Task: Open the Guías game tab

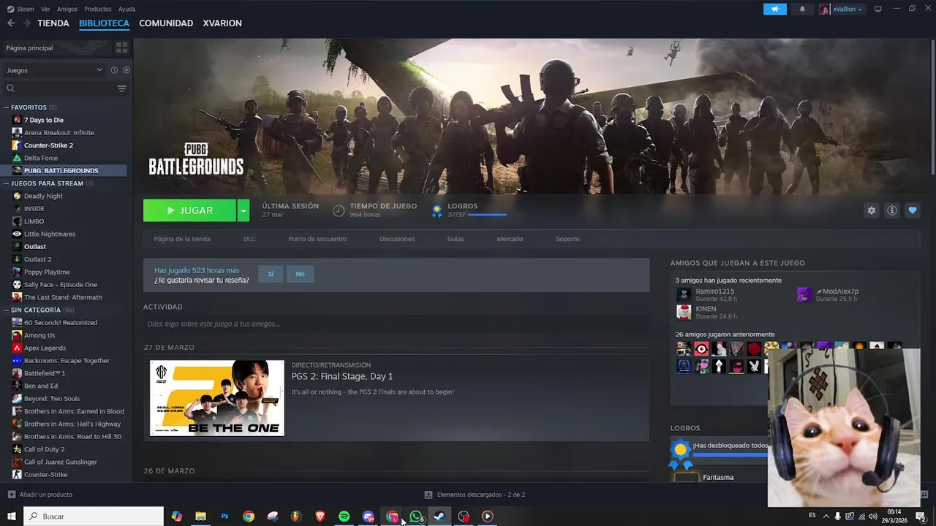Action: [456, 239]
